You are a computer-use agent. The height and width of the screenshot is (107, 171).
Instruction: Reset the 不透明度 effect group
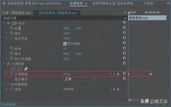coord(124,63)
